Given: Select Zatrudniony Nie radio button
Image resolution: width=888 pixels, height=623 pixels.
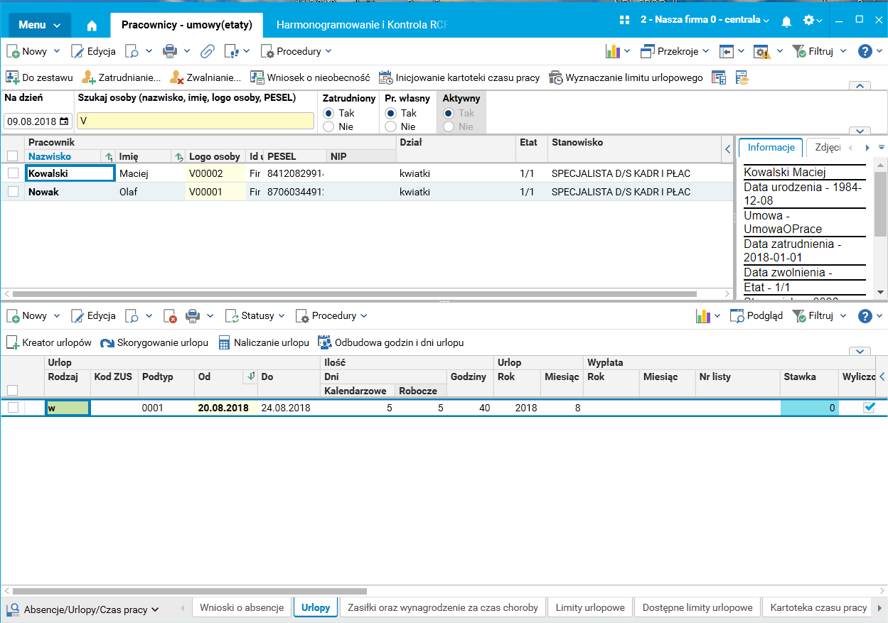Looking at the screenshot, I should (x=328, y=126).
